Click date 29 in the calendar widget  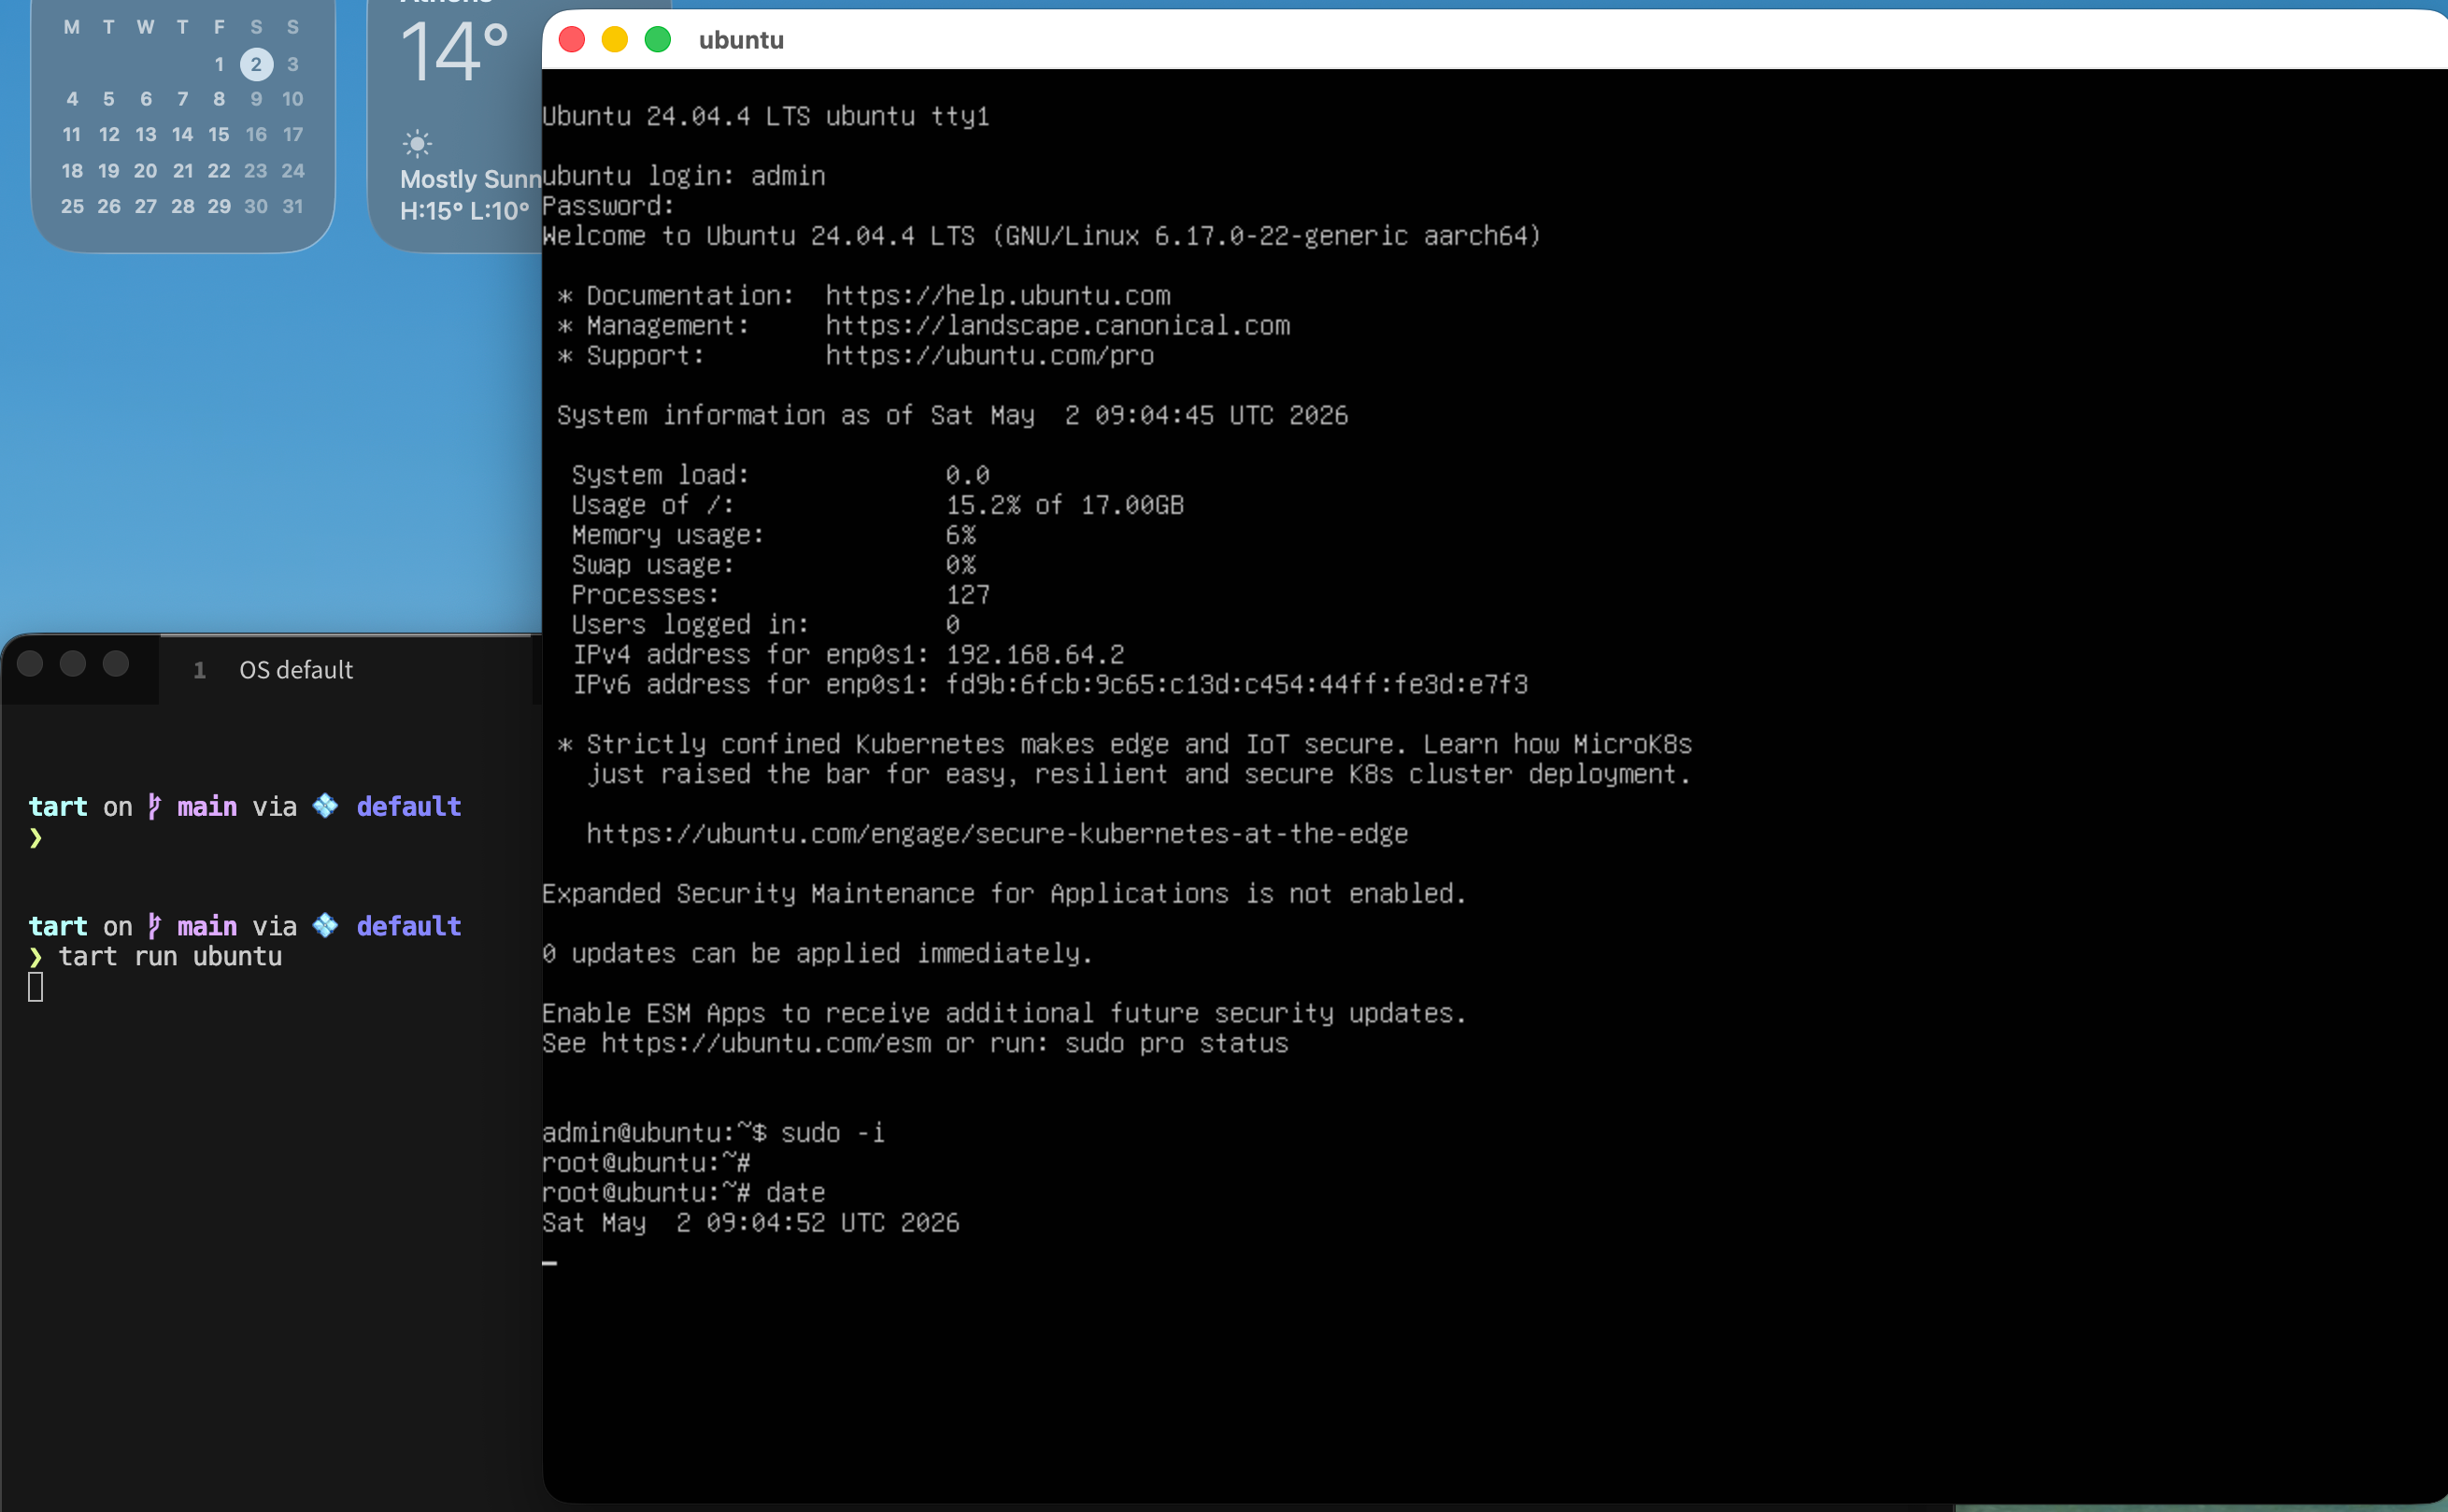(x=219, y=206)
